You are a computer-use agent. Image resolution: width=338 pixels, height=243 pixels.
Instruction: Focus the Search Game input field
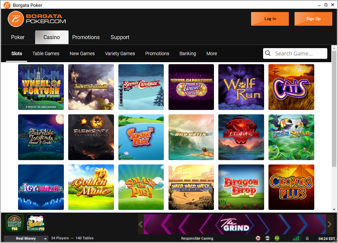(x=295, y=53)
